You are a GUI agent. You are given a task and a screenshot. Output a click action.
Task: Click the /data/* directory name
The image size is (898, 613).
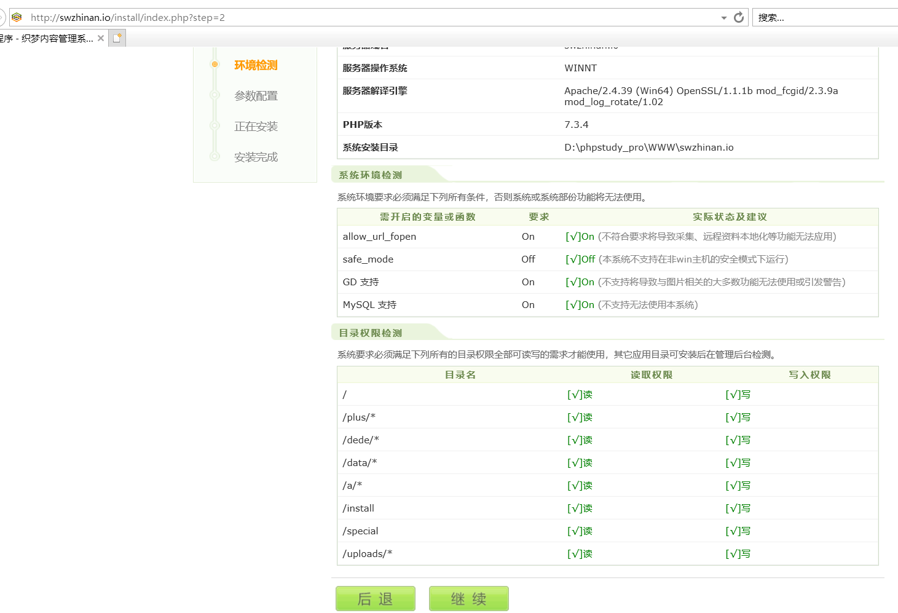[360, 463]
